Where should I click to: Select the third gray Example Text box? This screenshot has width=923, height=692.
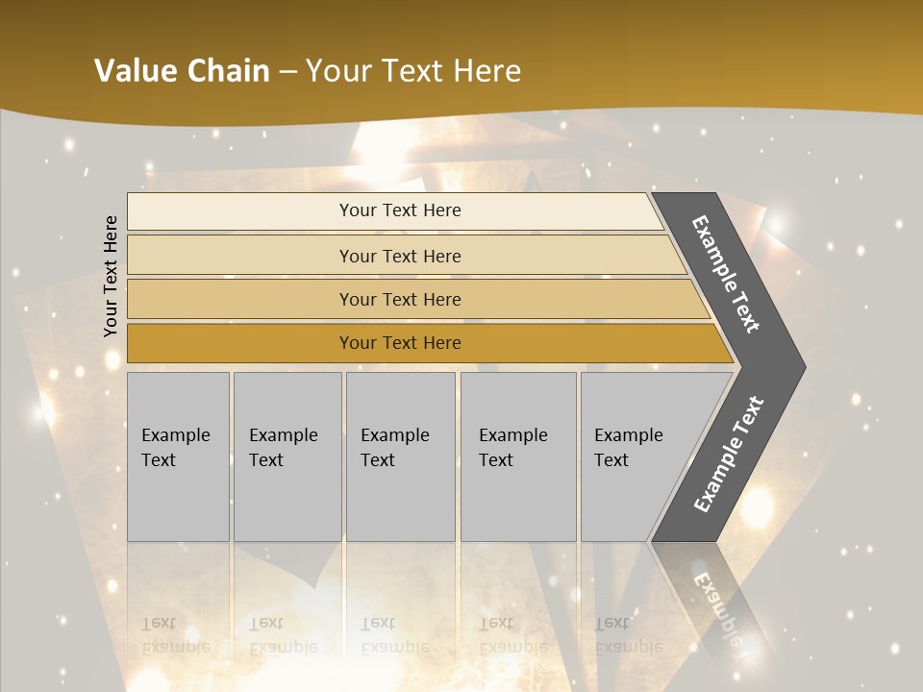click(x=400, y=456)
